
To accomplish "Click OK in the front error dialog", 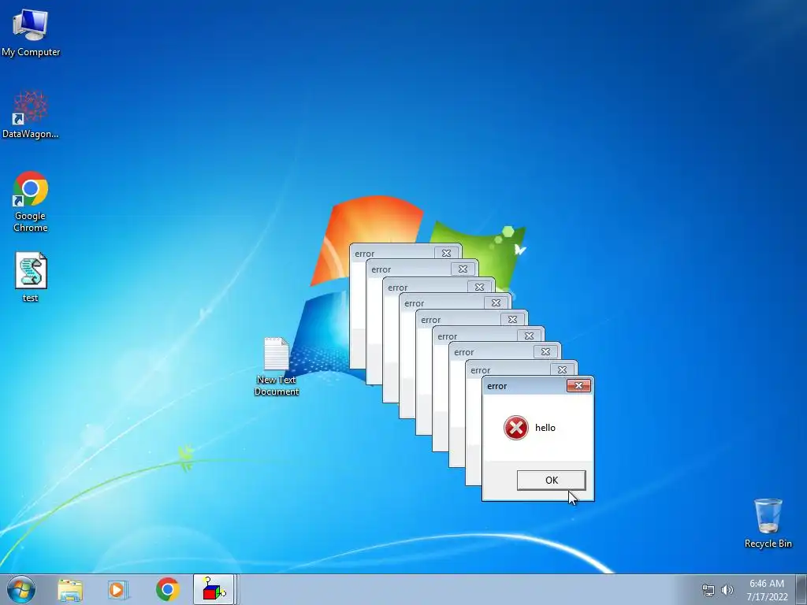I will [x=551, y=480].
